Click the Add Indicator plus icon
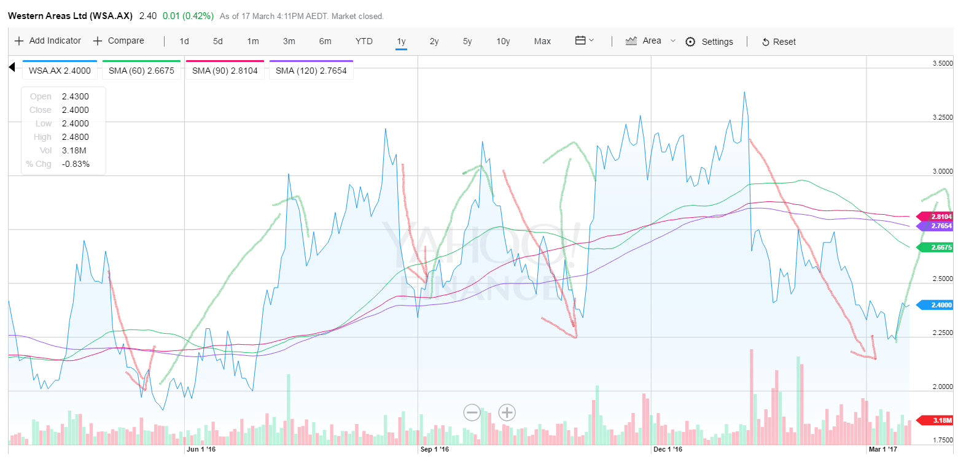Image resolution: width=958 pixels, height=470 pixels. coord(19,41)
